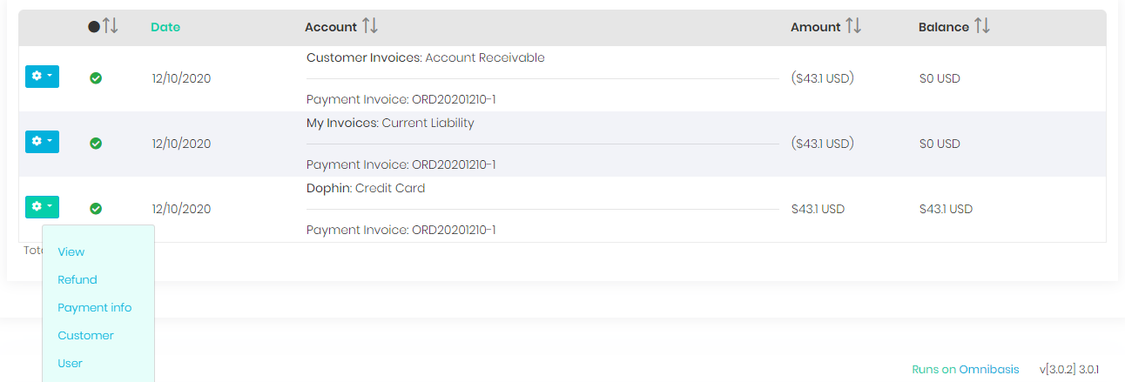This screenshot has width=1125, height=382.
Task: Sort table by Amount column arrows
Action: coord(853,27)
